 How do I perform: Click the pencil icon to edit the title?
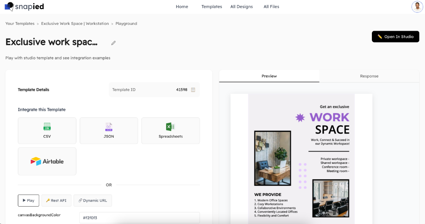(x=113, y=43)
